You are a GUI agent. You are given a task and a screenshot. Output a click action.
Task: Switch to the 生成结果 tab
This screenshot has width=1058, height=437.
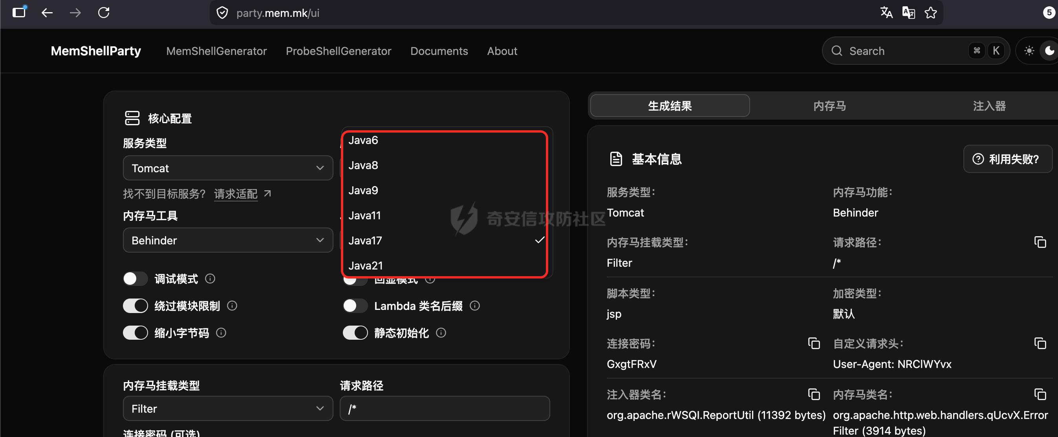[x=670, y=106]
